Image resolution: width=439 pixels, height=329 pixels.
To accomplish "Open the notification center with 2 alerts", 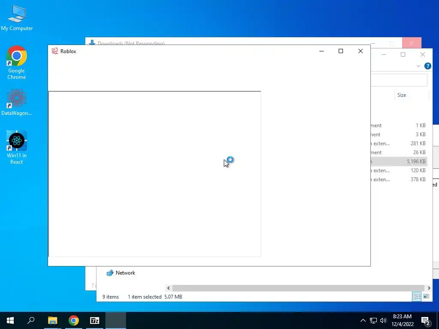I will (426, 321).
